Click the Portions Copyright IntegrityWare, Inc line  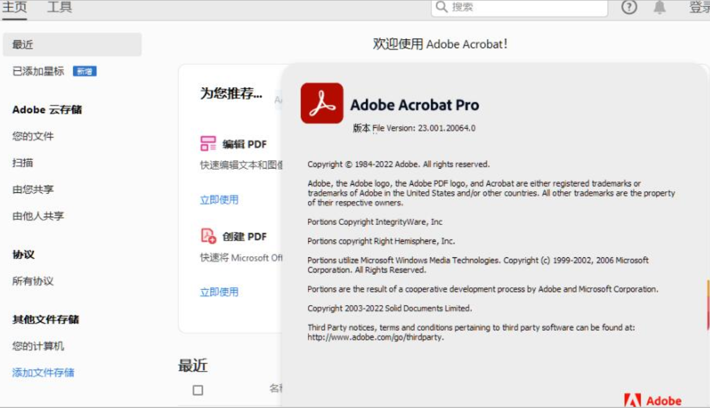point(375,222)
